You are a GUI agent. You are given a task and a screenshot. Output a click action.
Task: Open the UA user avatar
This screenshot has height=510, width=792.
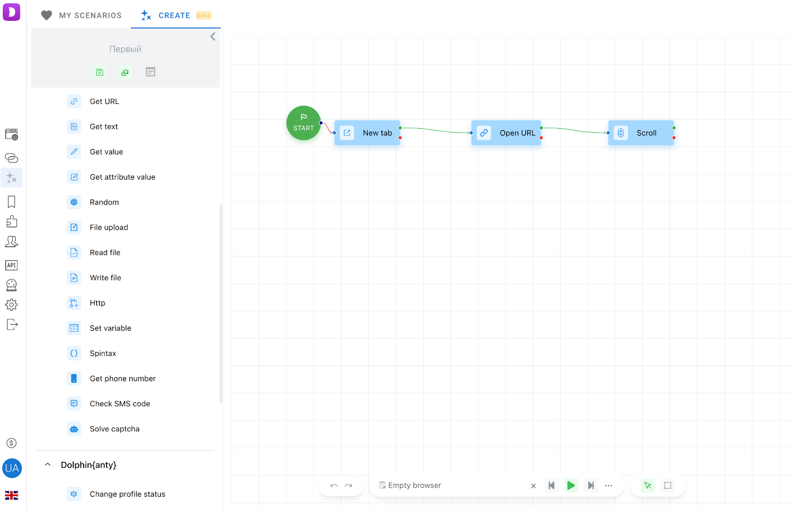coord(12,468)
